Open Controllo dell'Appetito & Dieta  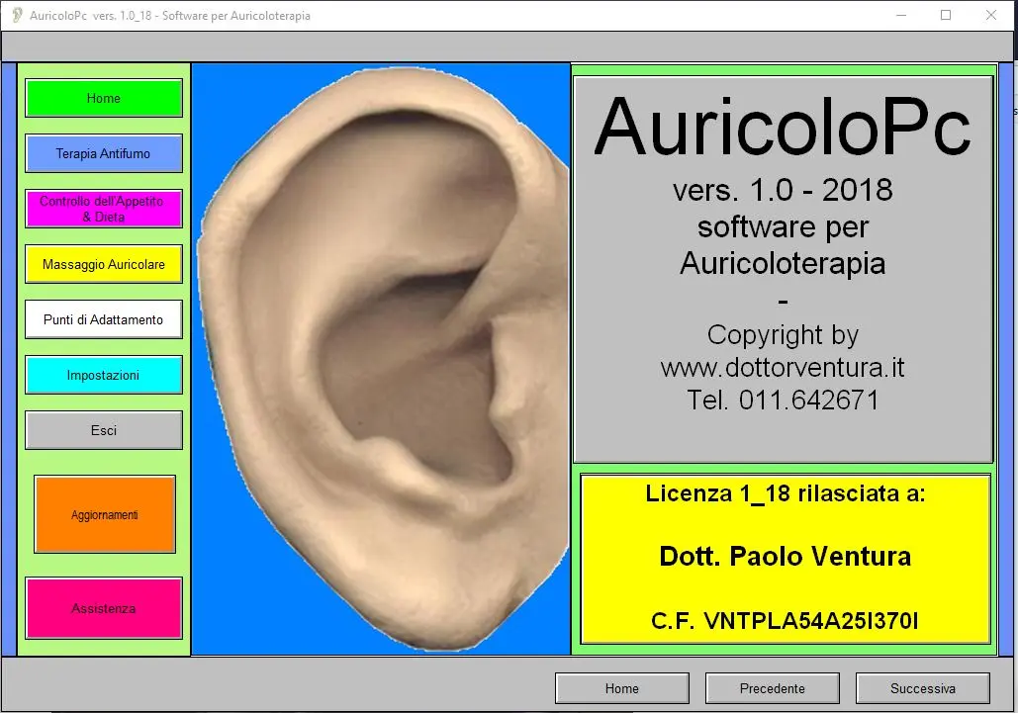coord(104,209)
